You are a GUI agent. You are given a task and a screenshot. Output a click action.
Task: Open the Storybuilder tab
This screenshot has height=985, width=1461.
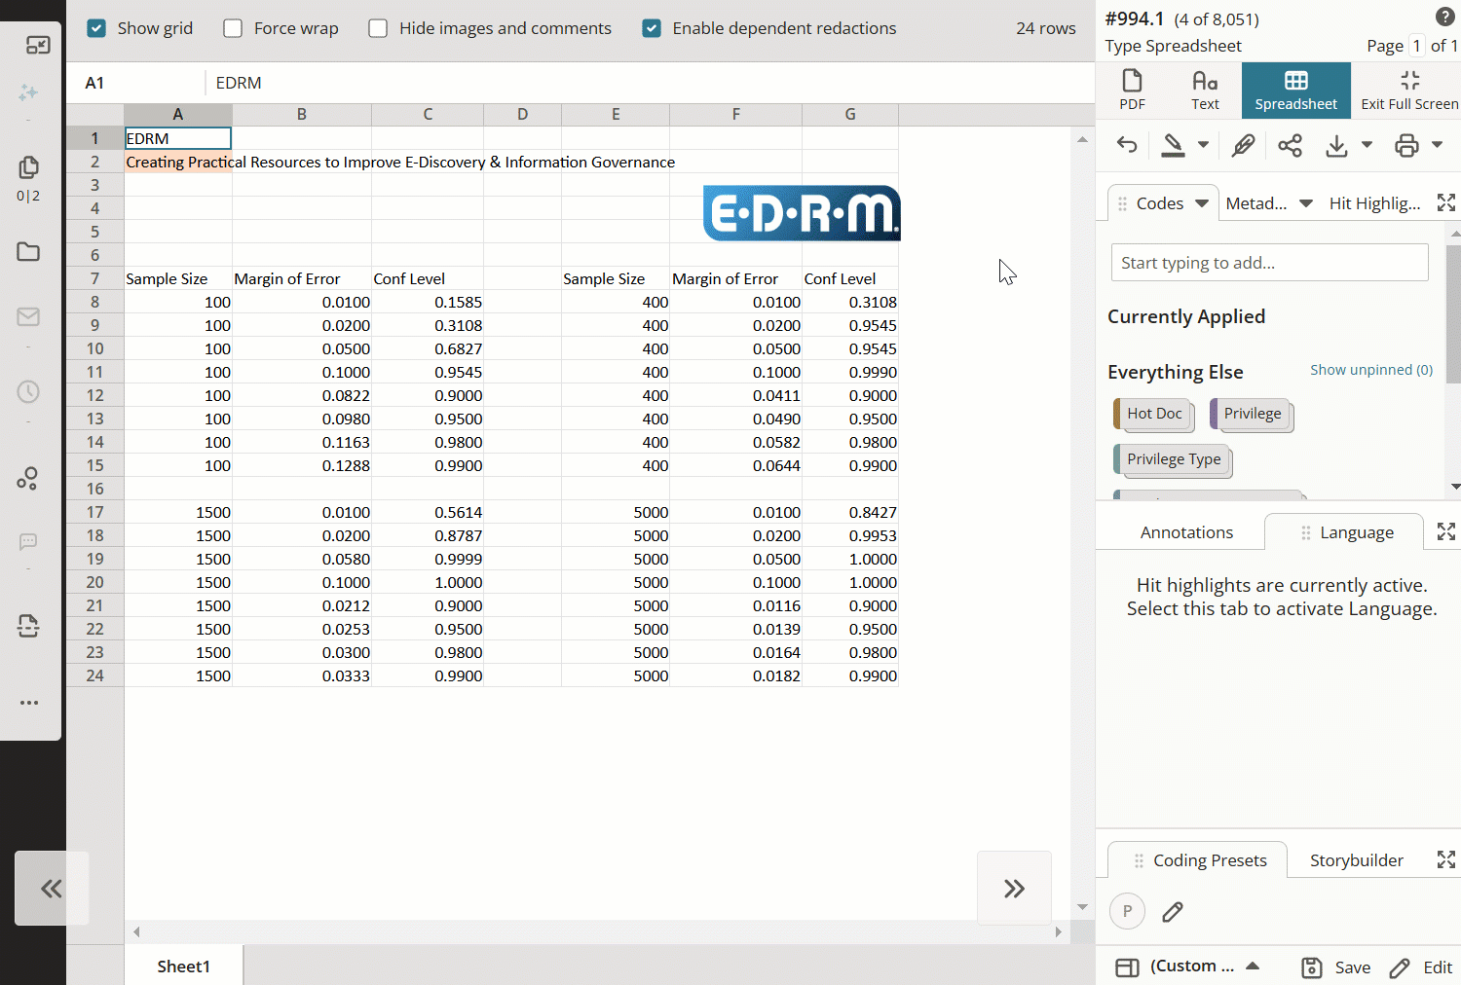tap(1356, 859)
